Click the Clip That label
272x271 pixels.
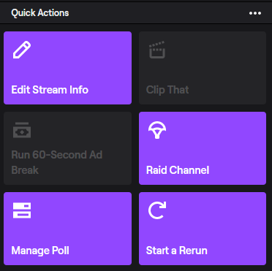[167, 90]
